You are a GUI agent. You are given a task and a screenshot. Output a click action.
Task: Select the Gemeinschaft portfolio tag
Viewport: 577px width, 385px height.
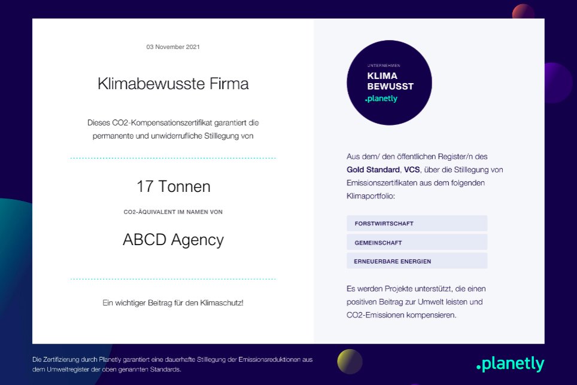pyautogui.click(x=417, y=243)
